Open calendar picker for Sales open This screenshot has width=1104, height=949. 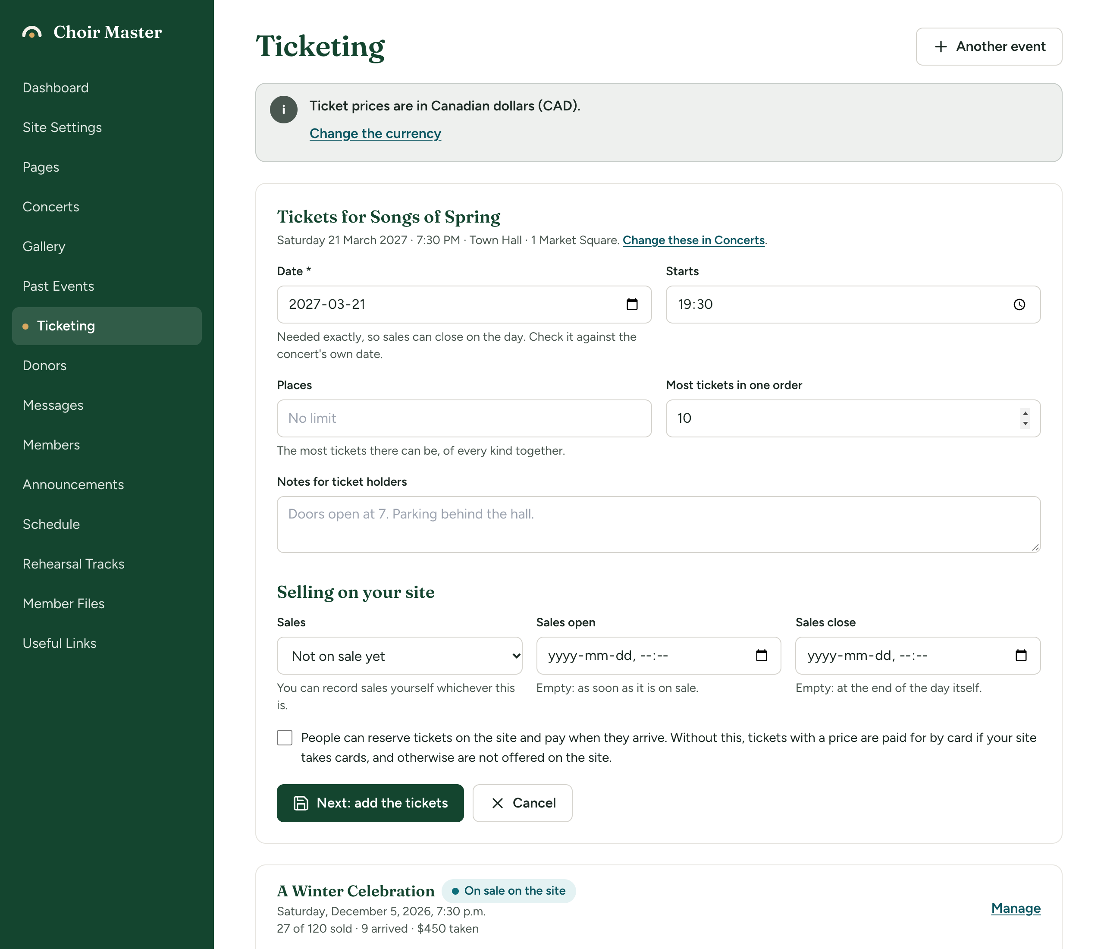point(762,655)
